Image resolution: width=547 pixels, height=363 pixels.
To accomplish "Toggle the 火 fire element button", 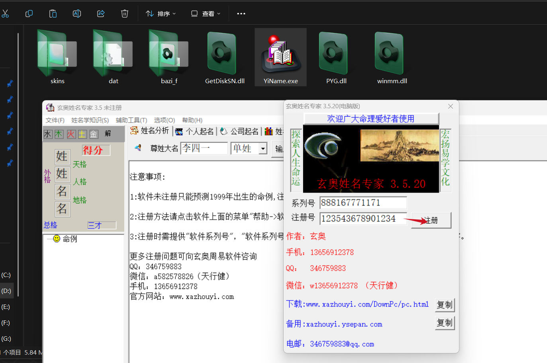I will [71, 134].
